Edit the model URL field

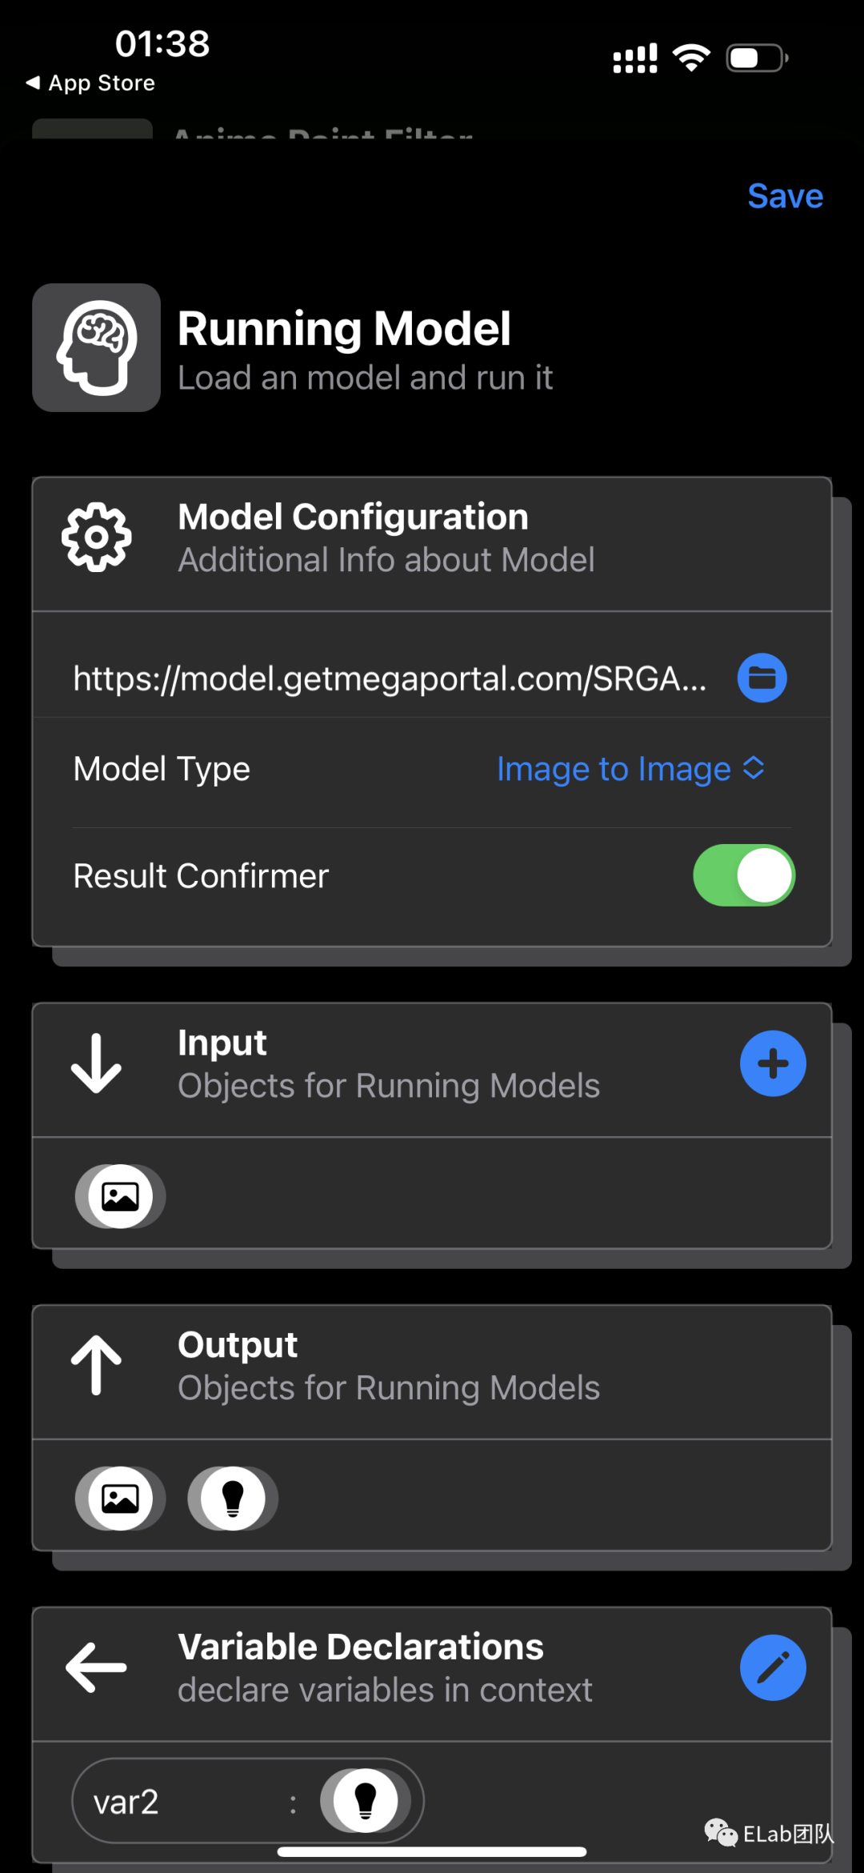390,678
